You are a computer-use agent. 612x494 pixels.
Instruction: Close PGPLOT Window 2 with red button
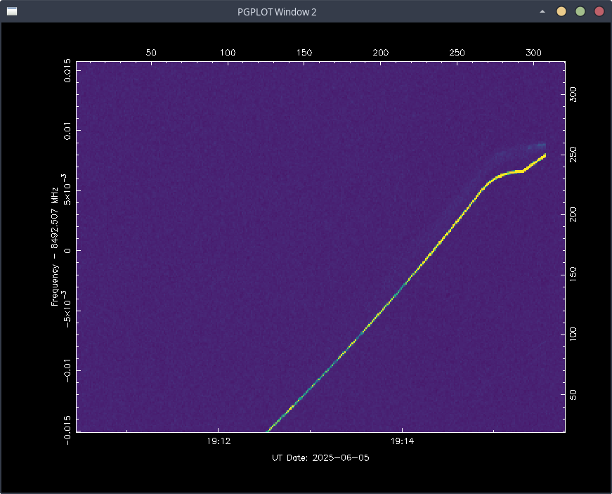click(599, 11)
